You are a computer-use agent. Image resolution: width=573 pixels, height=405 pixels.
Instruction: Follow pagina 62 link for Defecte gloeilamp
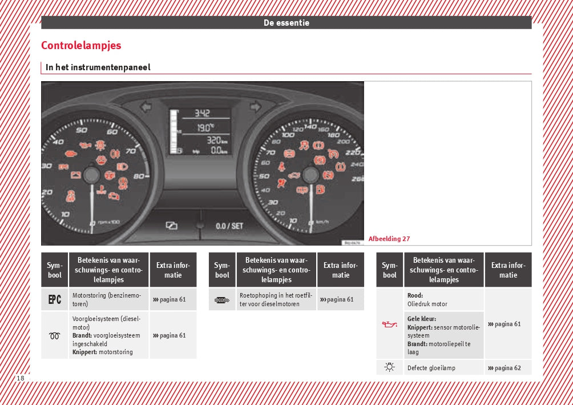click(x=505, y=368)
